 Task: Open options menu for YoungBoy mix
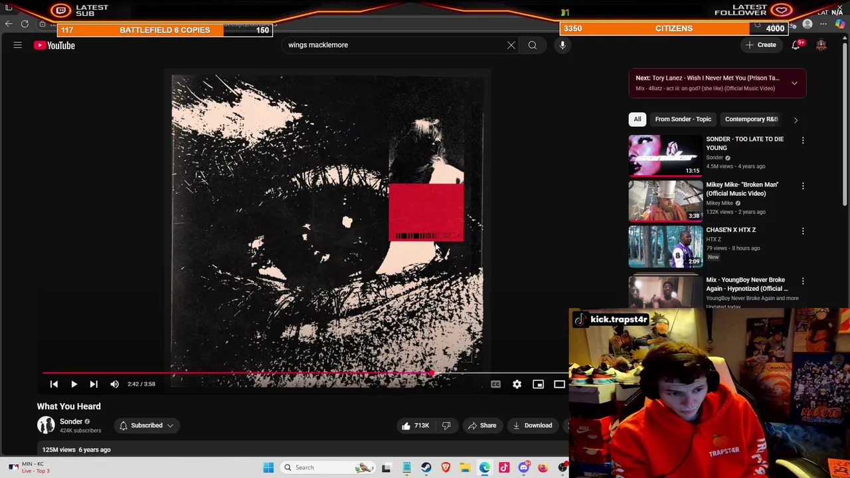803,281
